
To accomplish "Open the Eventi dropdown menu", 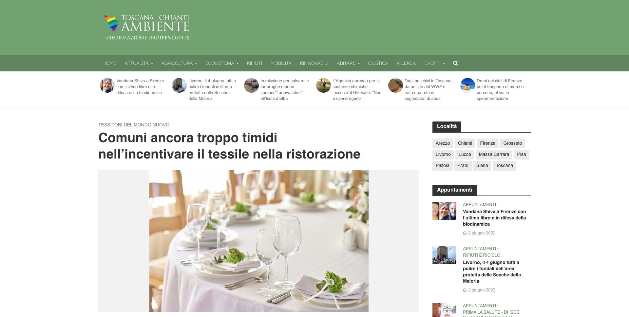I will (x=434, y=63).
